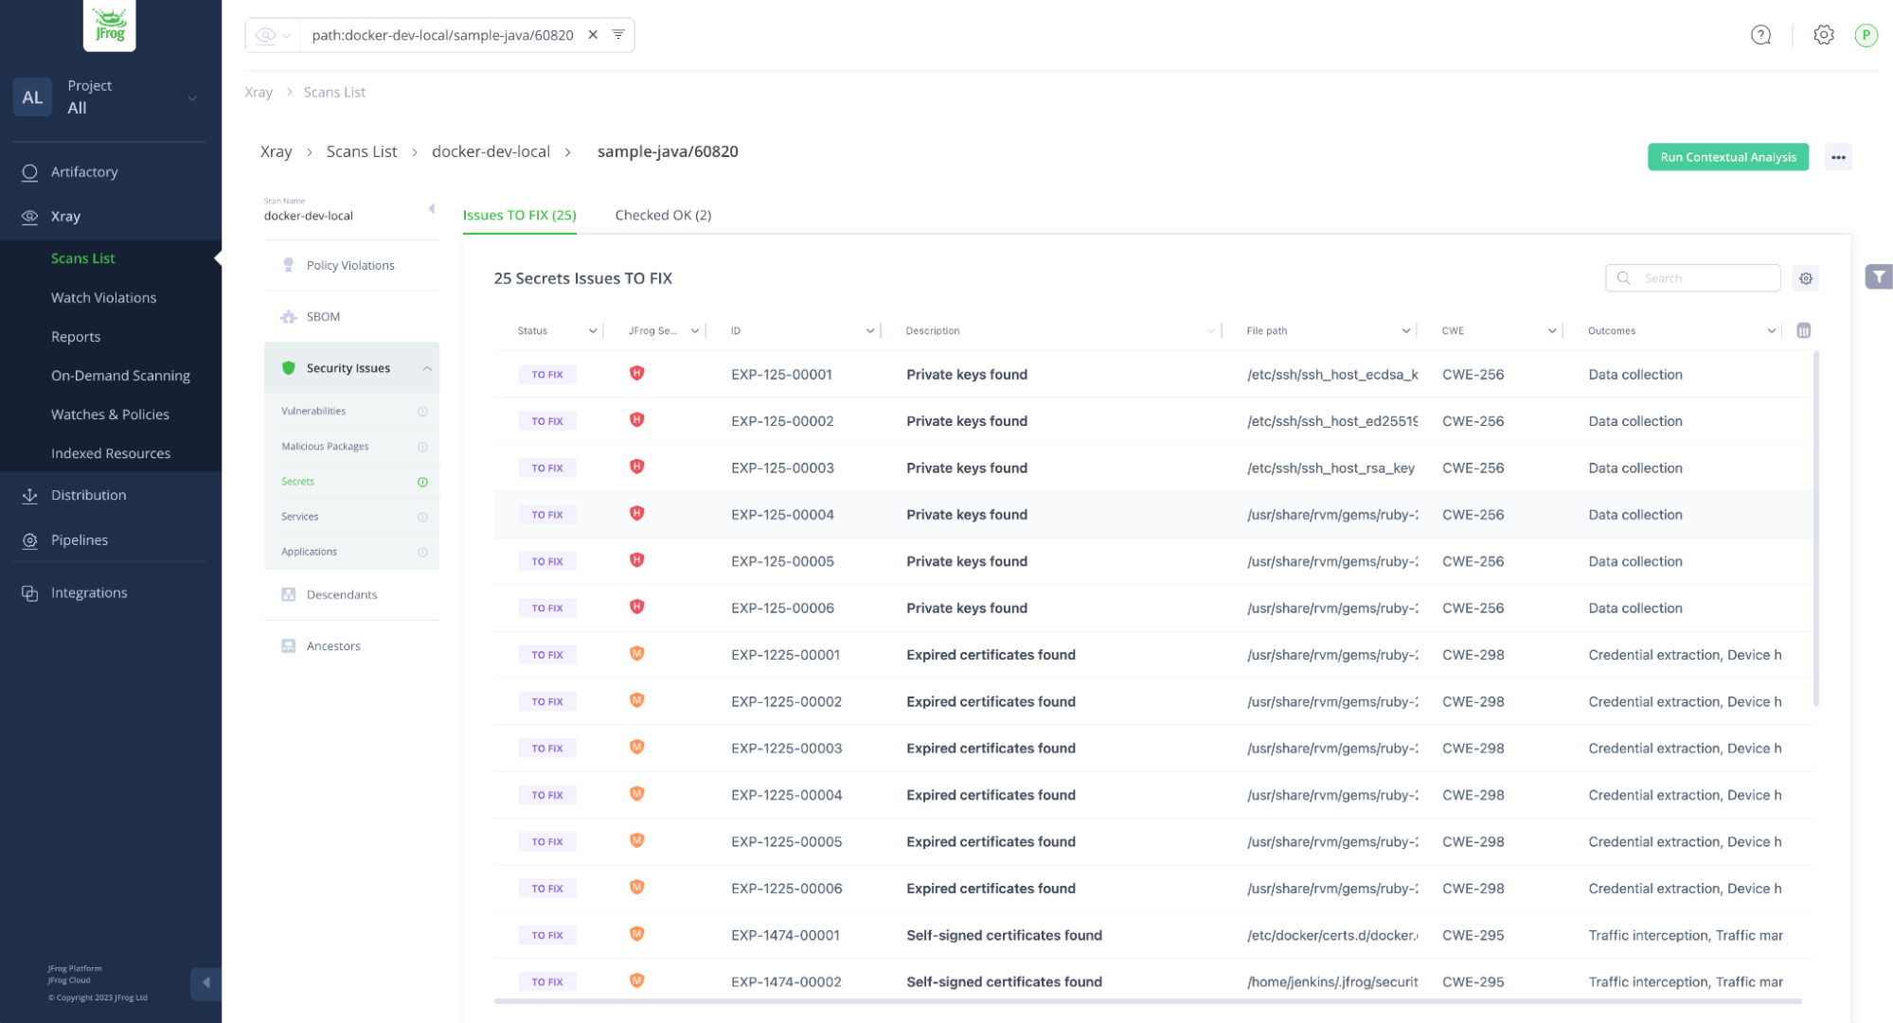The image size is (1893, 1023).
Task: Switch to the Checked OK tab
Action: (x=662, y=215)
